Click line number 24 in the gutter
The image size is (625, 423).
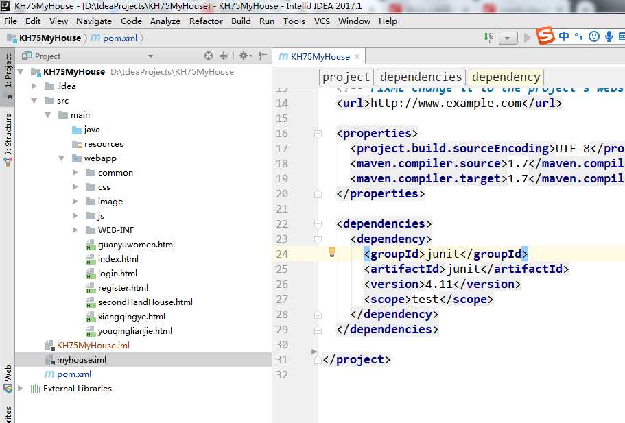point(282,254)
